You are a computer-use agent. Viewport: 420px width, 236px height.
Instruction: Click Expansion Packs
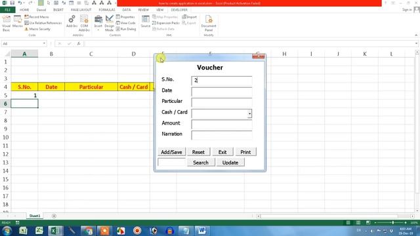tap(165, 23)
